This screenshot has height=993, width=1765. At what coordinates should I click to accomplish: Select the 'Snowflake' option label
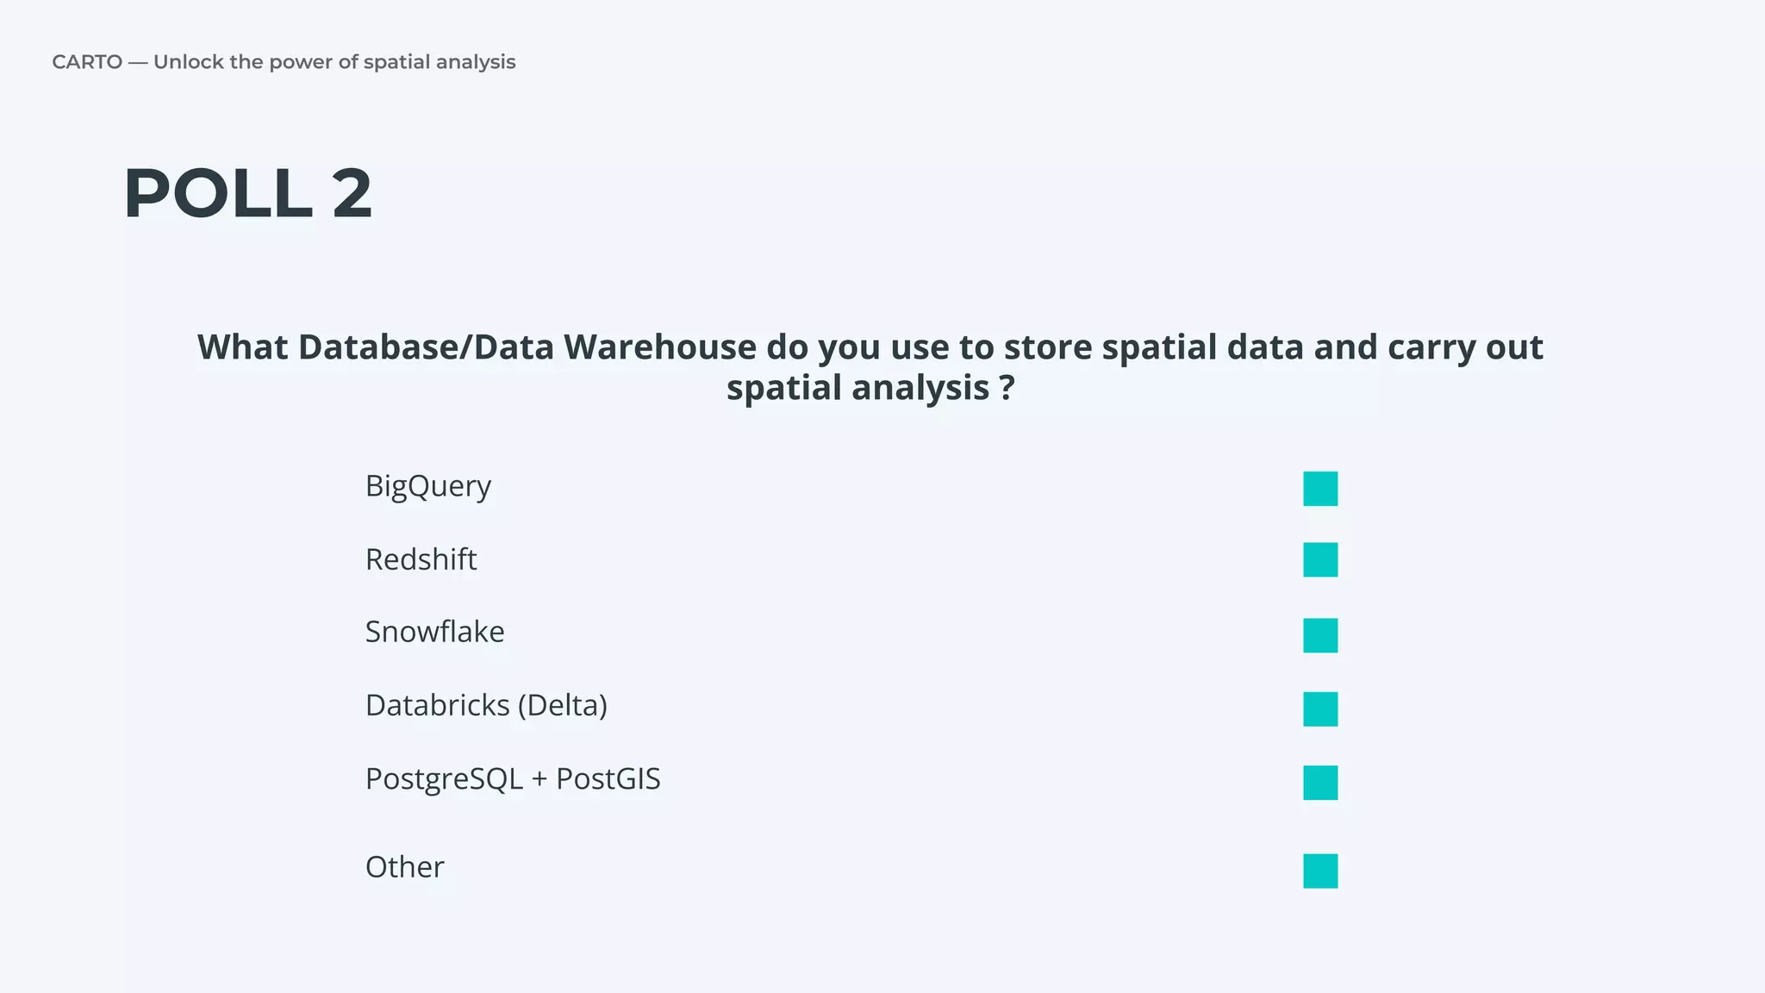[x=434, y=632]
